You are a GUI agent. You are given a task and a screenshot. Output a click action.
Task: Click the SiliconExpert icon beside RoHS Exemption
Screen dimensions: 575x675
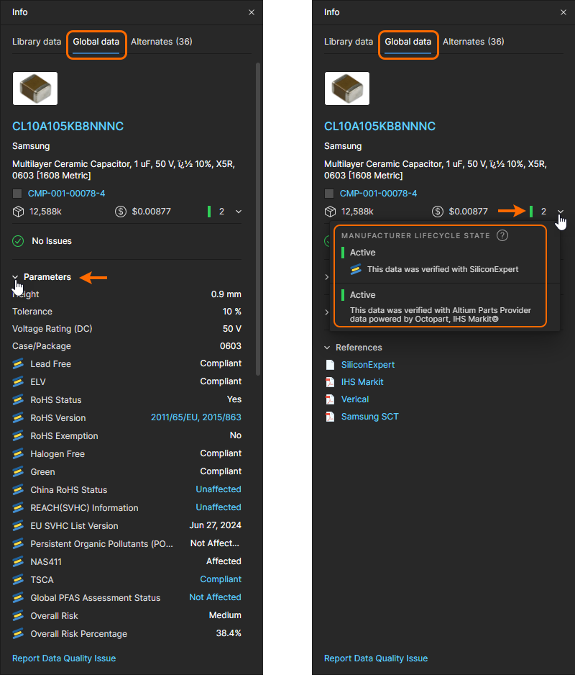point(18,436)
